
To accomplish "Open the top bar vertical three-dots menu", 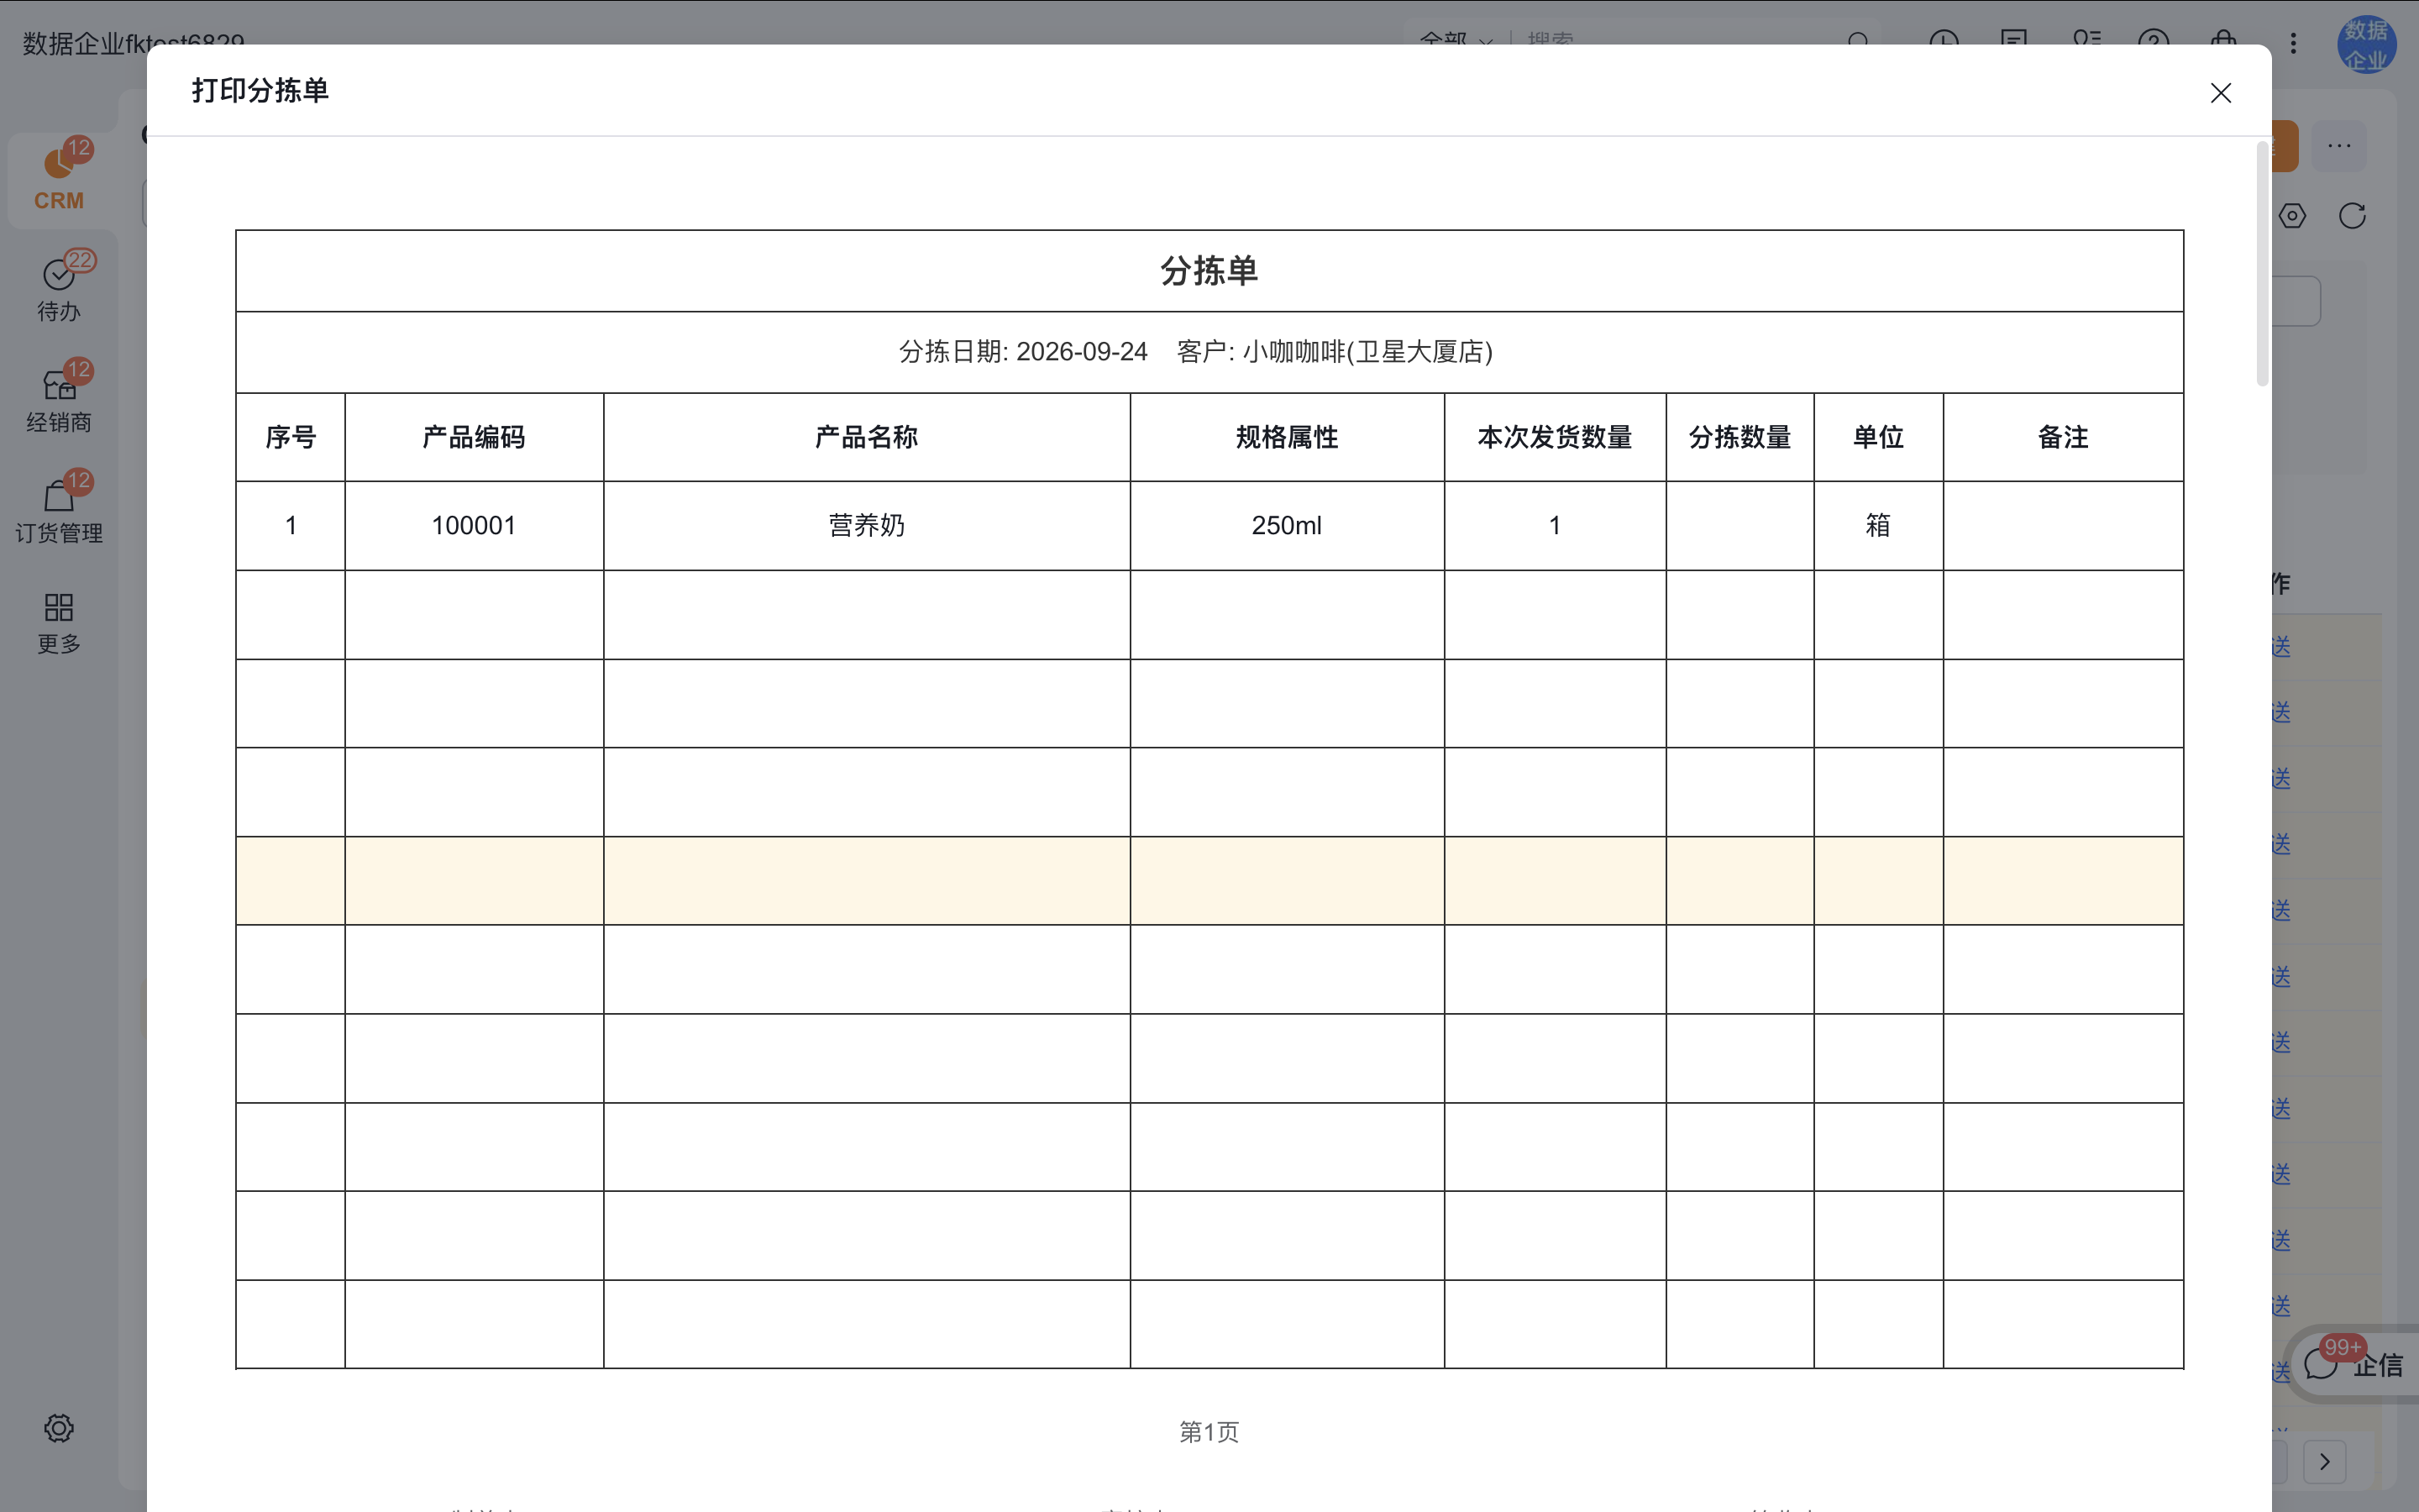I will (x=2293, y=43).
